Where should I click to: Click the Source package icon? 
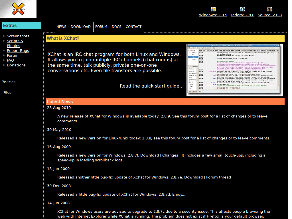[270, 9]
